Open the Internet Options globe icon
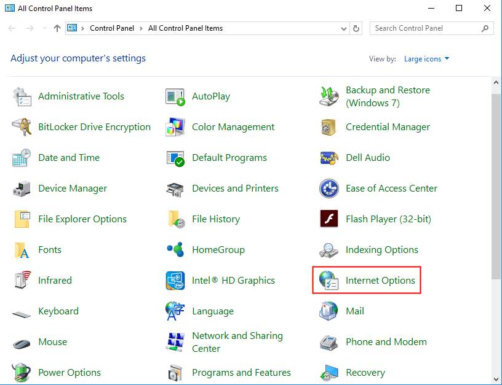 [x=329, y=281]
